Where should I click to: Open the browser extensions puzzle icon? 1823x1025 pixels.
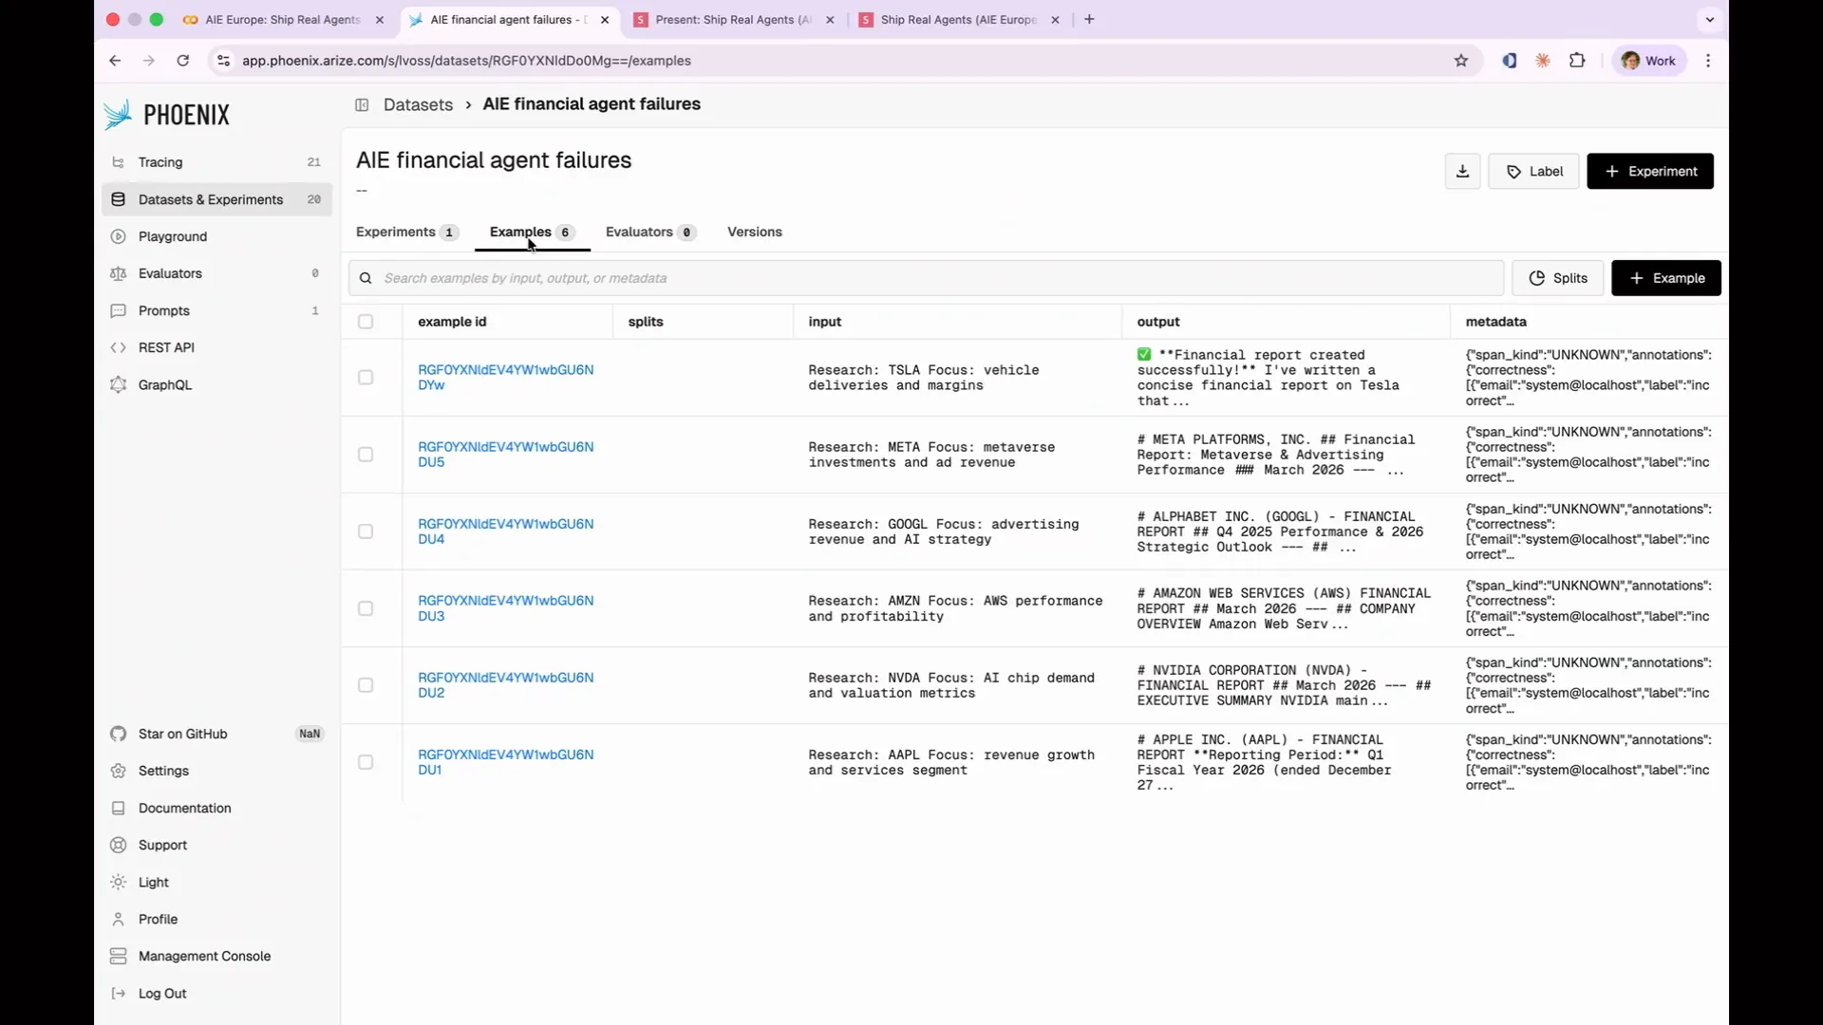[1577, 61]
